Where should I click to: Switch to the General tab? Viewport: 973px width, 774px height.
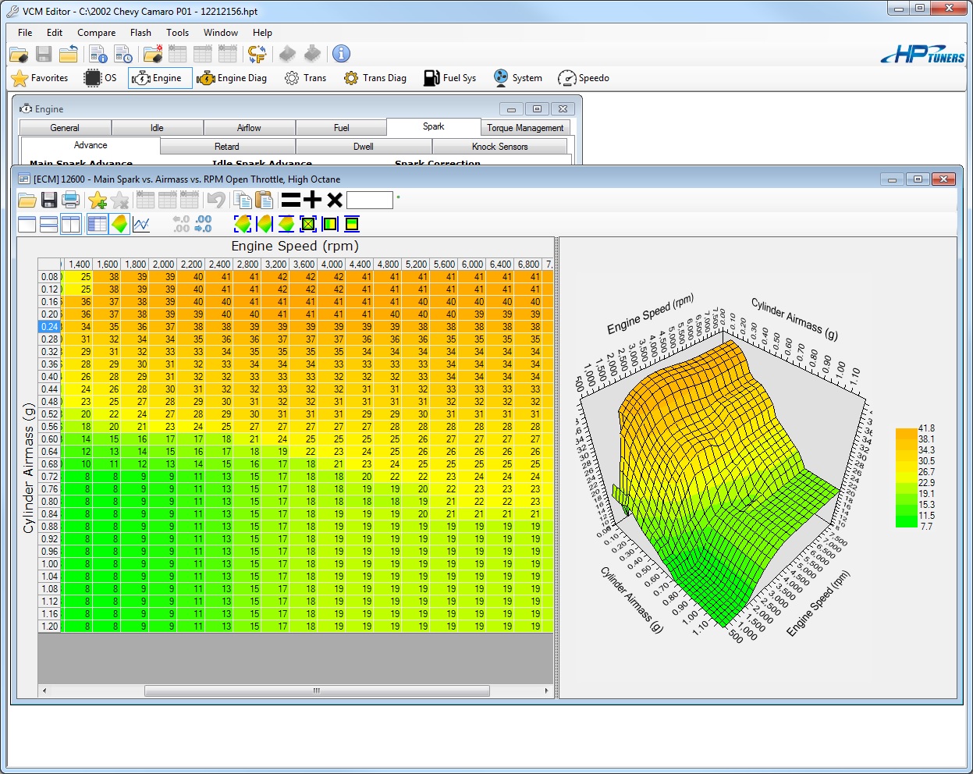click(x=65, y=128)
